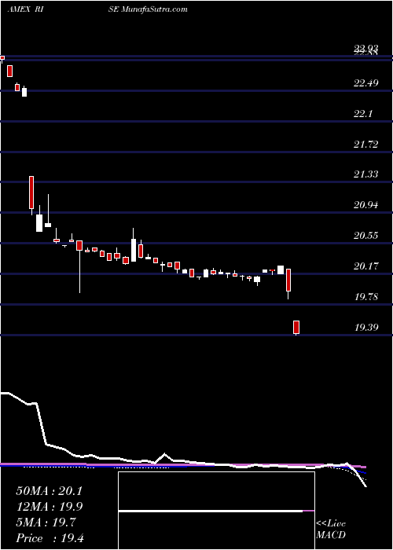Click the 20.17 price axis label
The height and width of the screenshot is (550, 393).
click(x=366, y=266)
